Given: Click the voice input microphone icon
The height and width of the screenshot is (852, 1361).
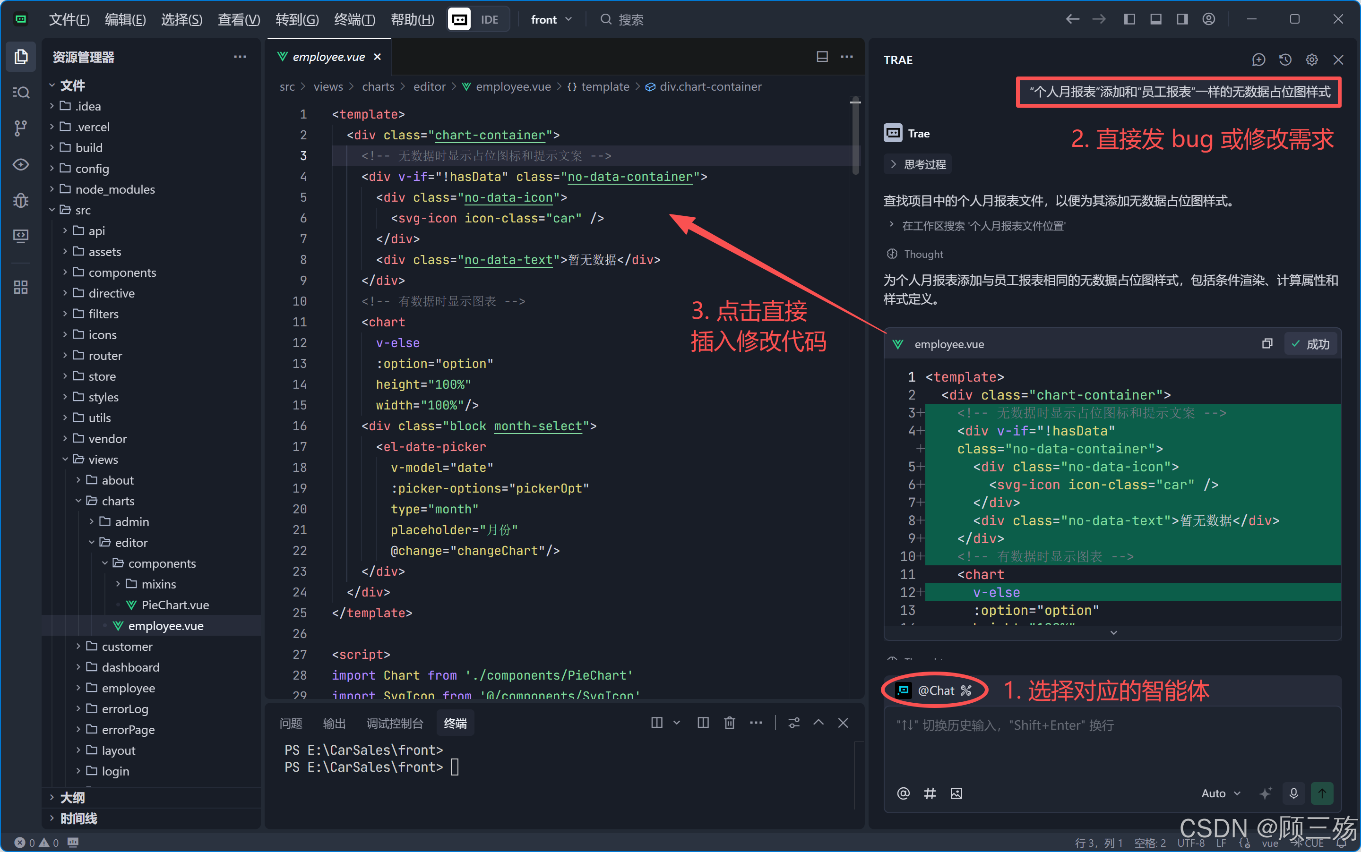Looking at the screenshot, I should click(x=1293, y=793).
